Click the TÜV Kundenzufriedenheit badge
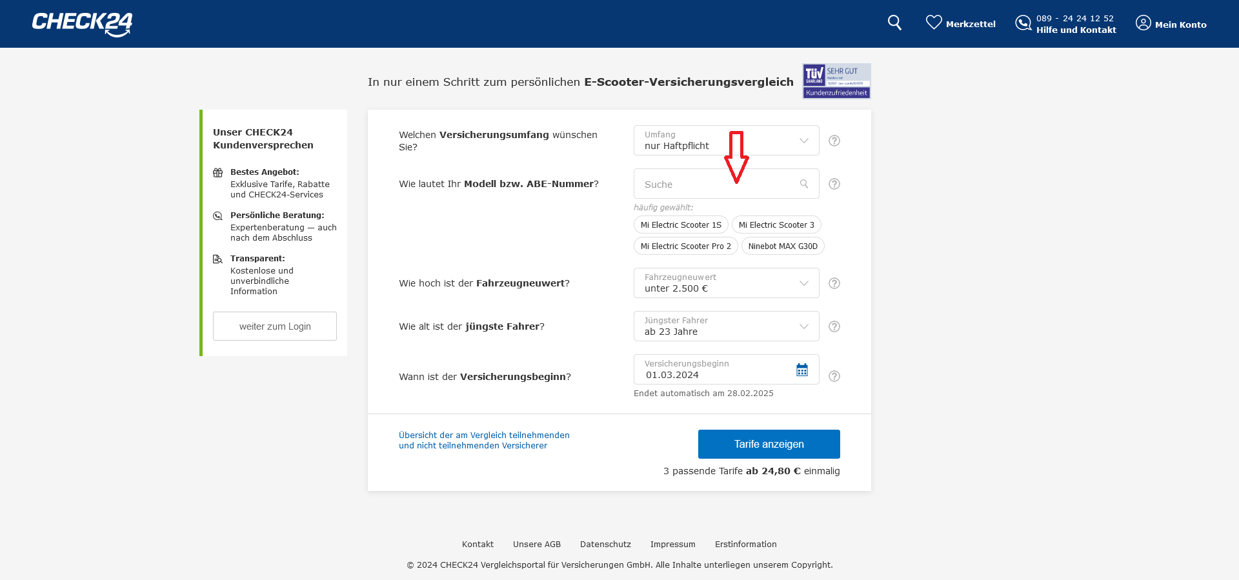This screenshot has height=580, width=1239. (836, 81)
